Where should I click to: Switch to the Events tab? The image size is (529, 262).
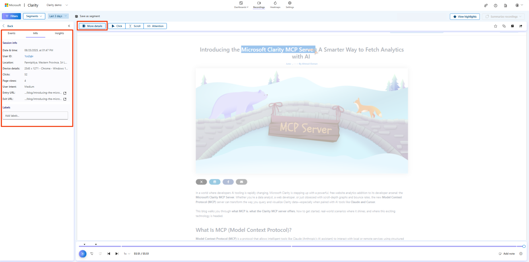pyautogui.click(x=12, y=33)
